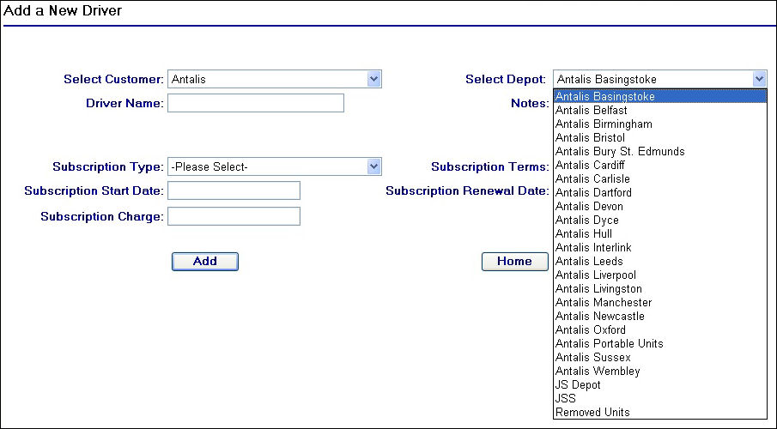Select Antalis Wembley depot
This screenshot has height=429, width=777.
tap(660, 371)
